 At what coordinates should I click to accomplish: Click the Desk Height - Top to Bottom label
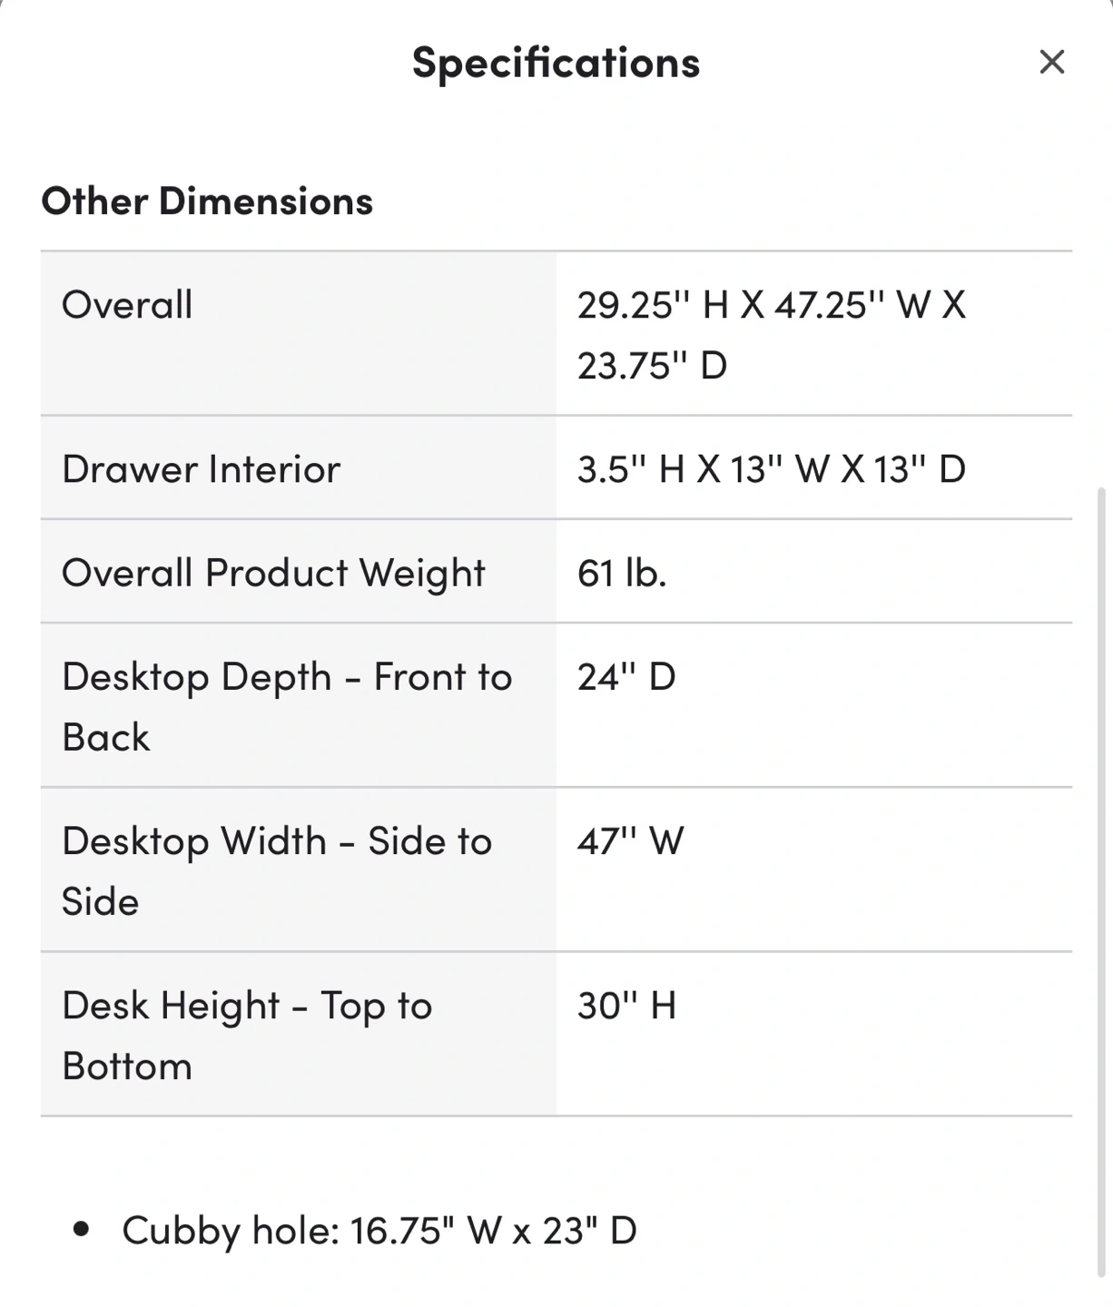point(247,1007)
